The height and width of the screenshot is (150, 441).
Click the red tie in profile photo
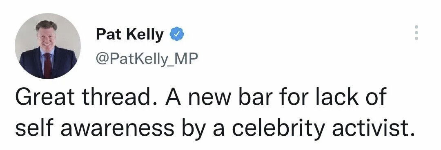(x=48, y=65)
